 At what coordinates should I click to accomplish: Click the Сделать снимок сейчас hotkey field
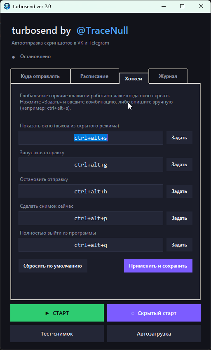[91, 218]
